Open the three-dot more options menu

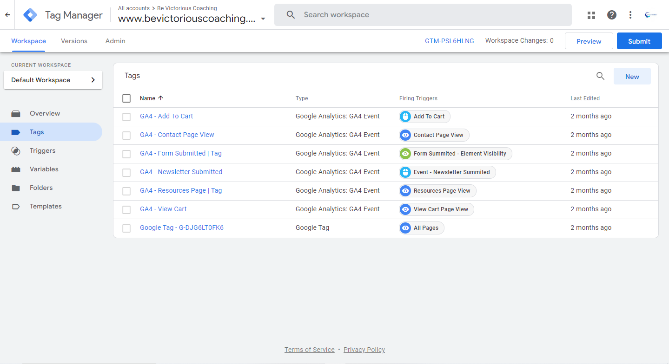pos(630,15)
